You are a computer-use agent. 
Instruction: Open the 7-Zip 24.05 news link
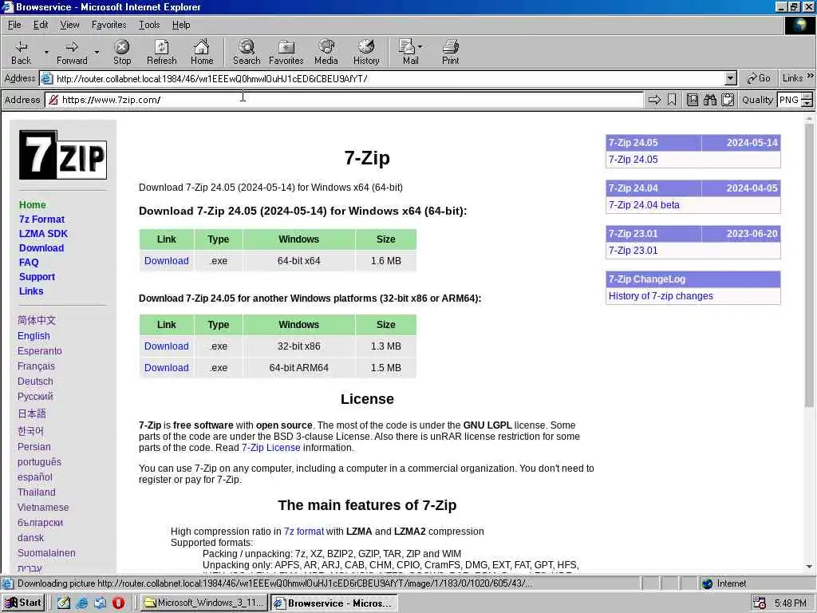(x=633, y=160)
